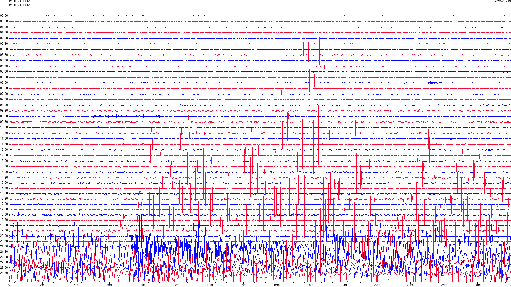Viewport: 511px width, 287px height.
Task: Click the 04:00 time label
Action: click(4, 61)
